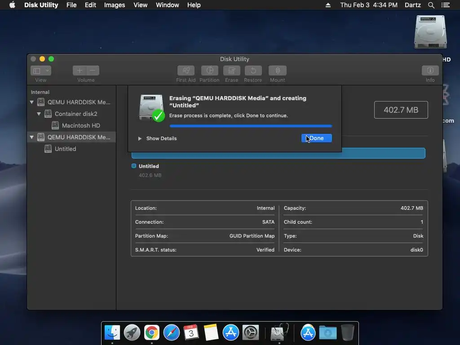The width and height of the screenshot is (460, 345).
Task: Open the File menu
Action: pos(71,5)
